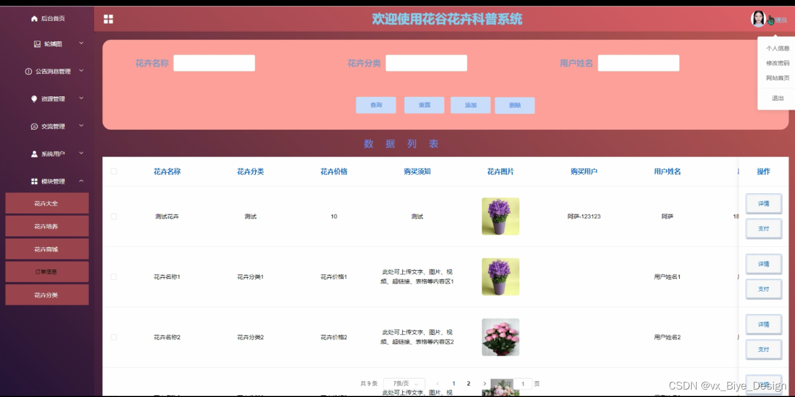Click the 花卉价格1 cell
The image size is (795, 397).
click(334, 277)
